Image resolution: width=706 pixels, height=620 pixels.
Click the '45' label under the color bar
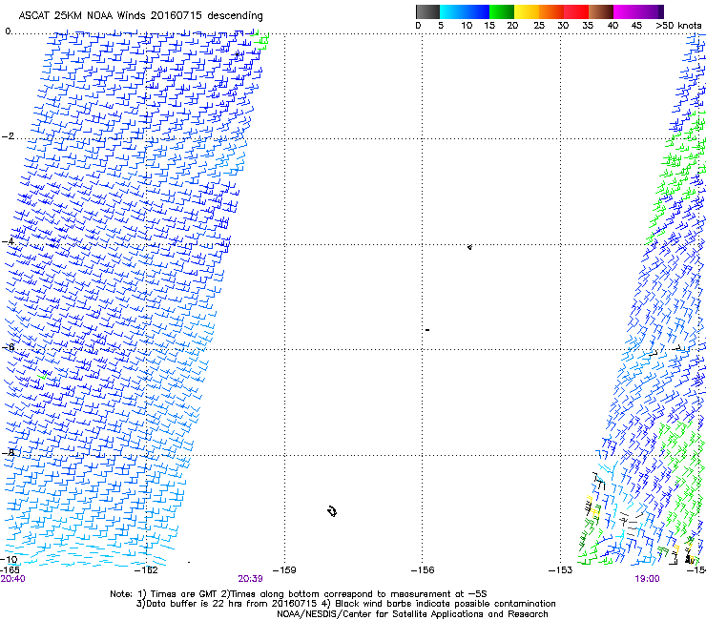coord(636,26)
